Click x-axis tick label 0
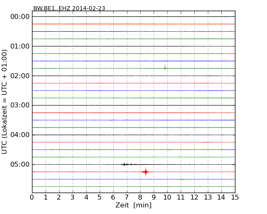The height and width of the screenshot is (214, 267). (32, 198)
